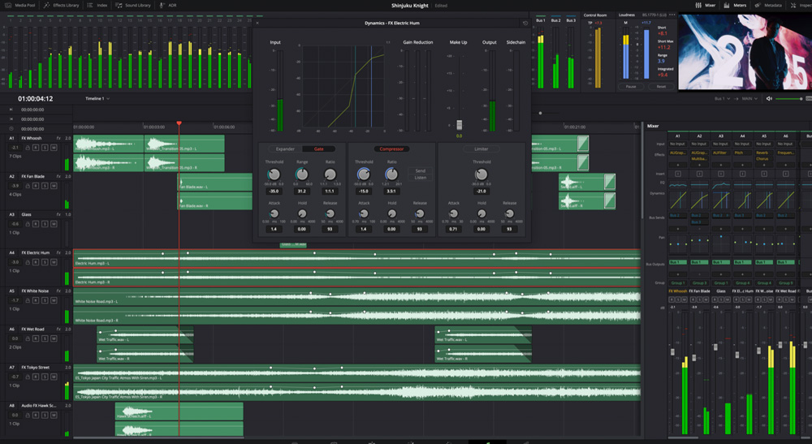Screen dimensions: 812x444
Task: Arm record on track A3 Glass with R
Action: [36, 224]
